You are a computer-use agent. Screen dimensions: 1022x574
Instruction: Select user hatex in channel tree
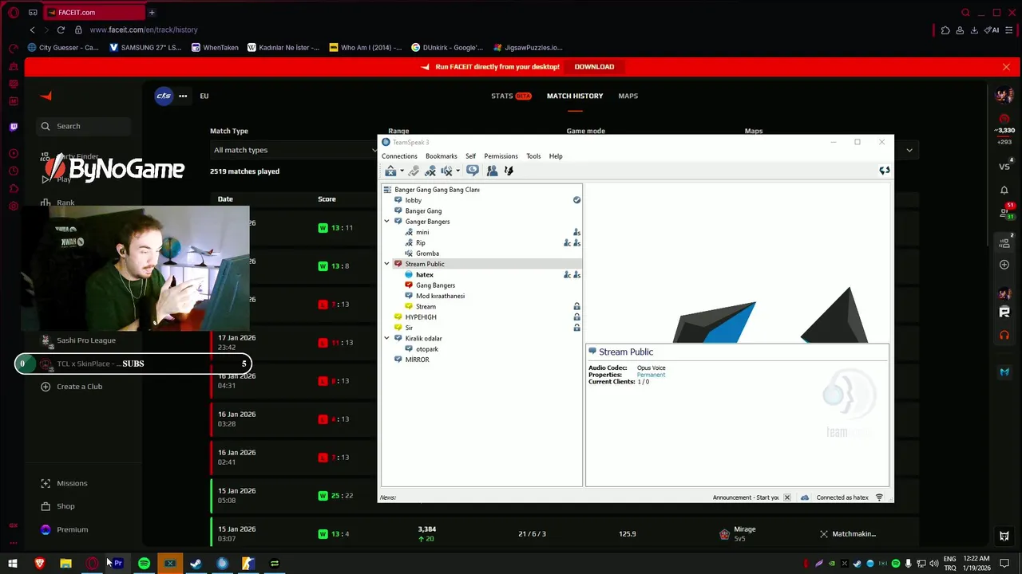pyautogui.click(x=424, y=275)
